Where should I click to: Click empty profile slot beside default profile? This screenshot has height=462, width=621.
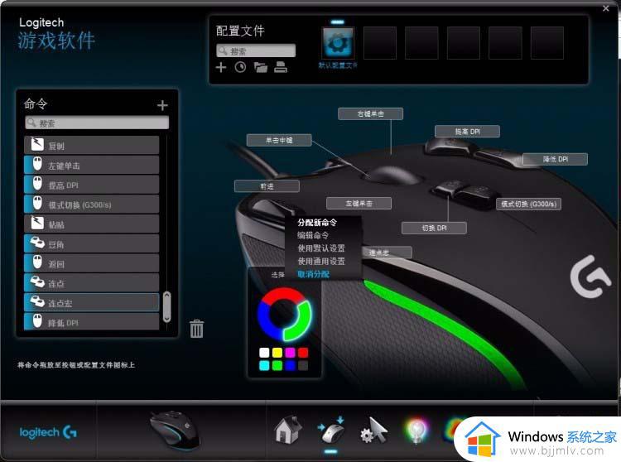tap(380, 43)
